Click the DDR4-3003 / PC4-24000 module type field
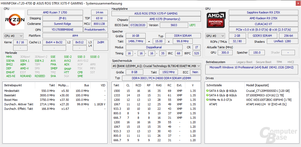301x147 pixels. pyautogui.click(x=161, y=78)
